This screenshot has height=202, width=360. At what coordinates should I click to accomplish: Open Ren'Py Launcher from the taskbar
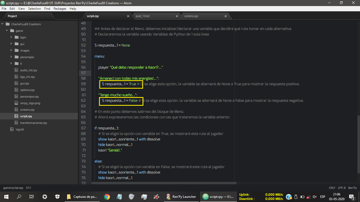point(182,196)
